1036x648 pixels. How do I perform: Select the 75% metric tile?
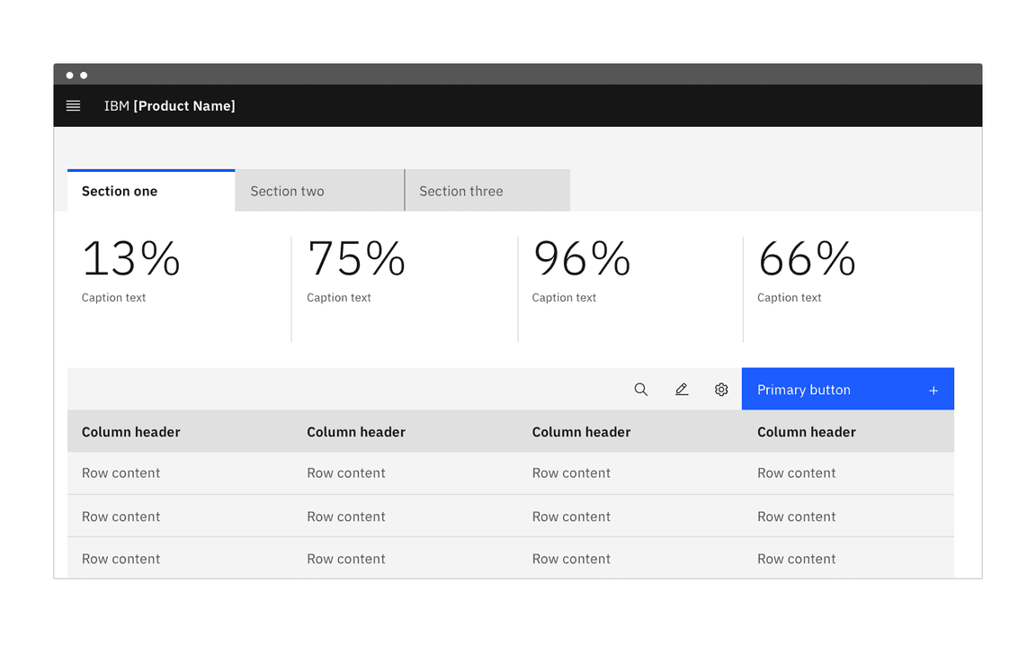(x=356, y=259)
